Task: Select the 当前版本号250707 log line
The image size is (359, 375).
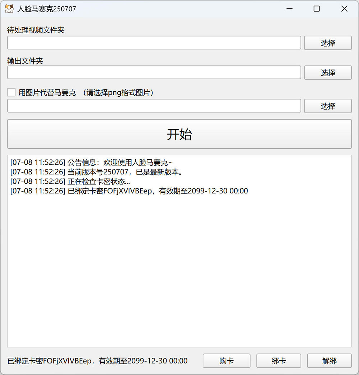Action: (x=97, y=172)
